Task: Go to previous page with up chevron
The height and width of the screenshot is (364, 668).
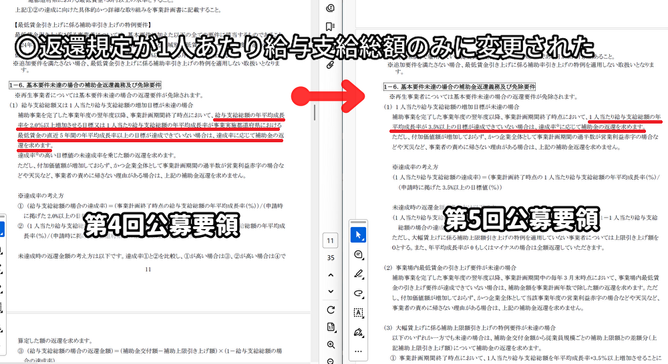Action: tap(331, 275)
